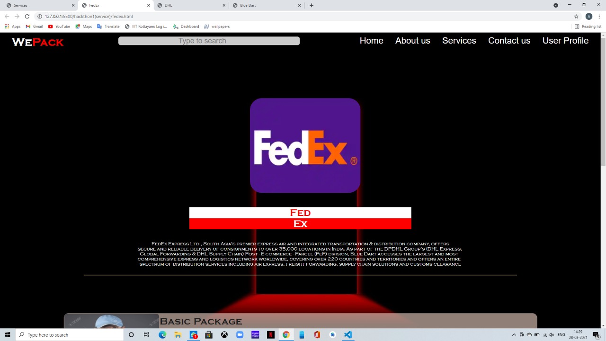This screenshot has height=341, width=606.
Task: Click the address bar URL
Action: tap(89, 16)
